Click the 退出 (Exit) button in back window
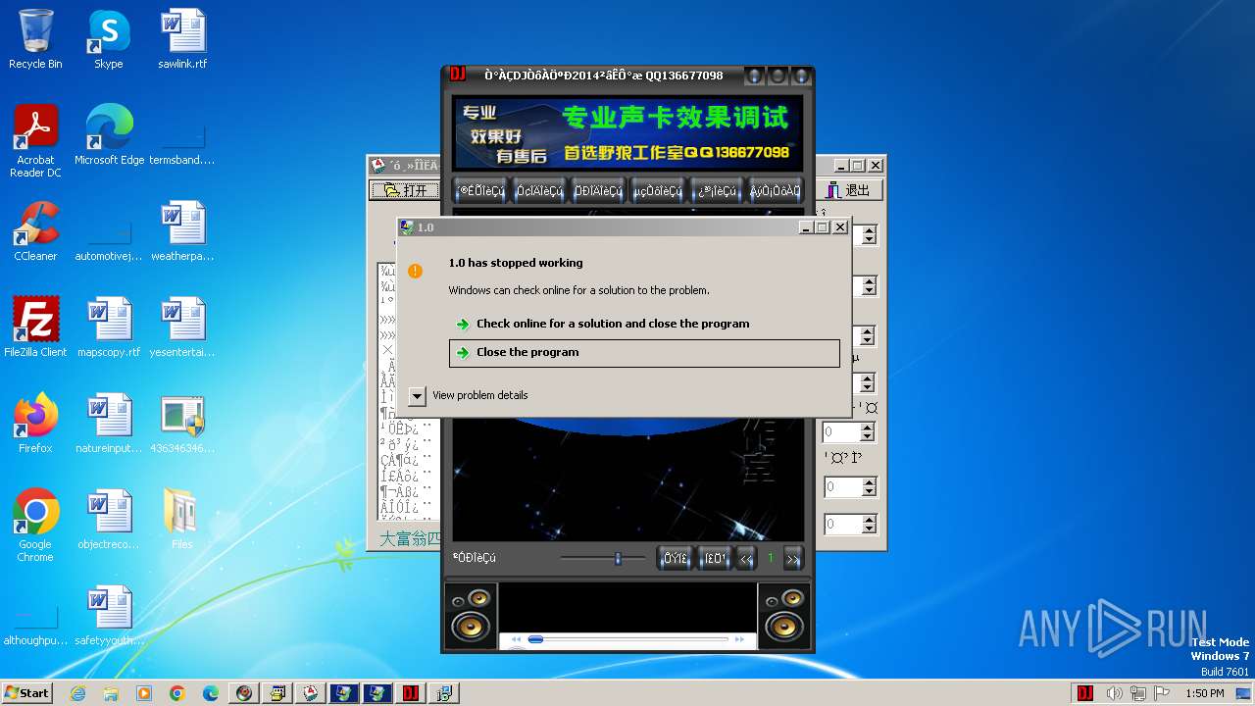 tap(848, 190)
